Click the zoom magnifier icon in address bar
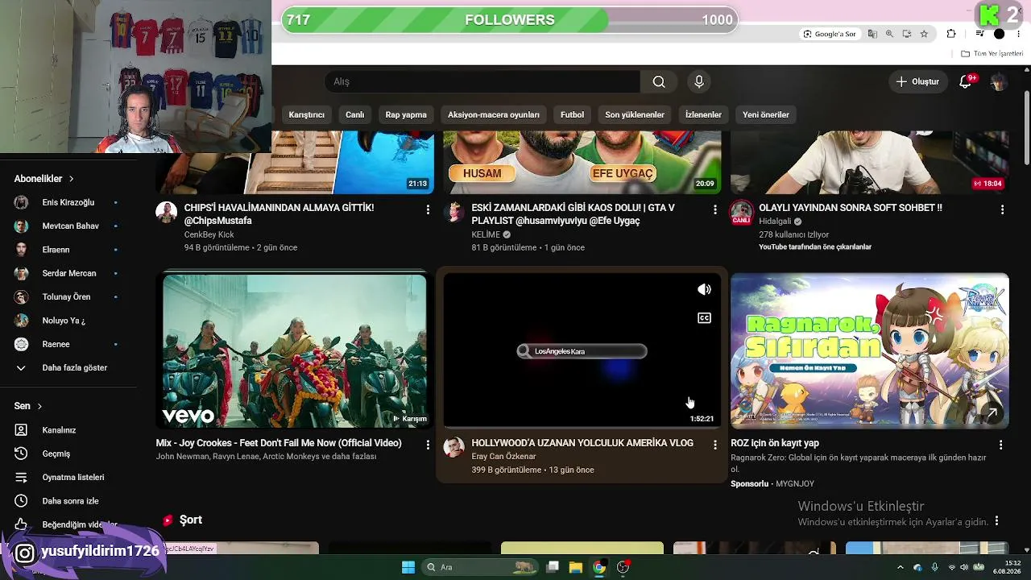Screen dimensions: 1031x580 (x=889, y=34)
